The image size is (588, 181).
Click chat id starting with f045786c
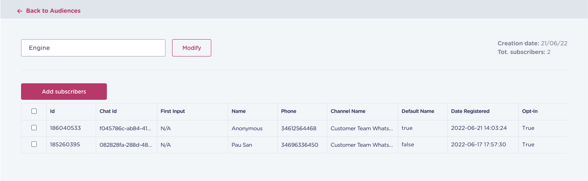(125, 128)
